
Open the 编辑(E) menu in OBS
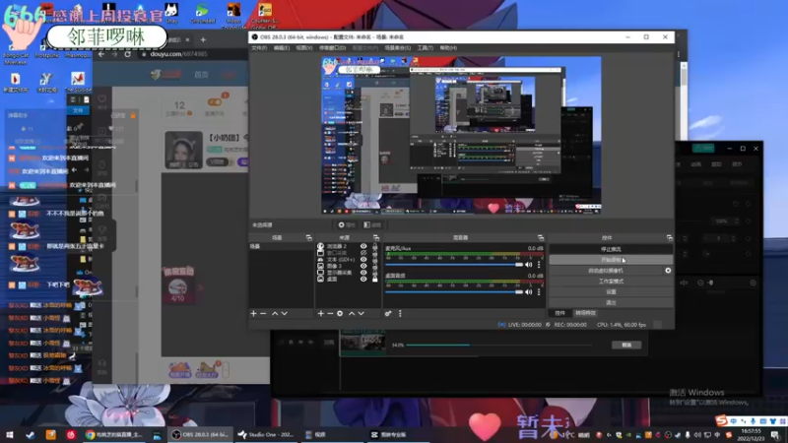(x=282, y=48)
